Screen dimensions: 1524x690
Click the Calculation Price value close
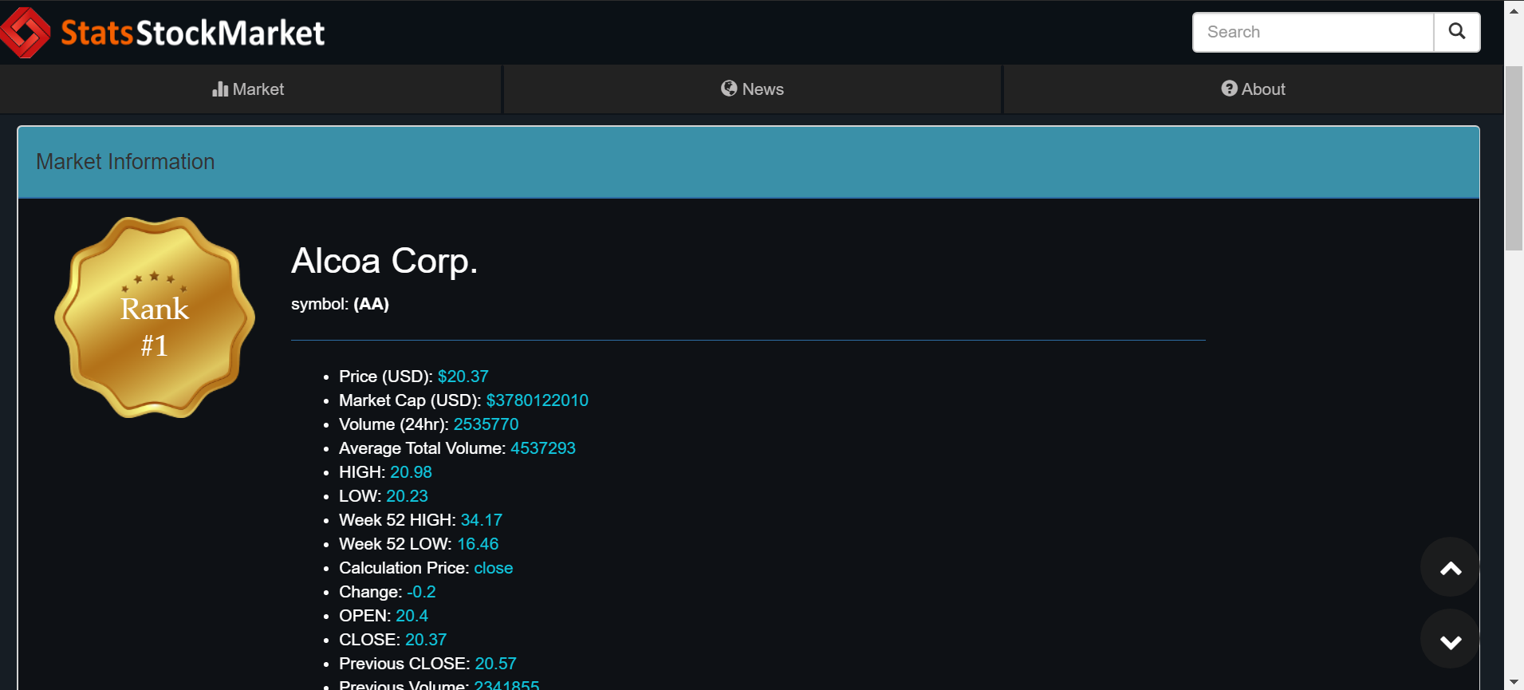pos(494,568)
